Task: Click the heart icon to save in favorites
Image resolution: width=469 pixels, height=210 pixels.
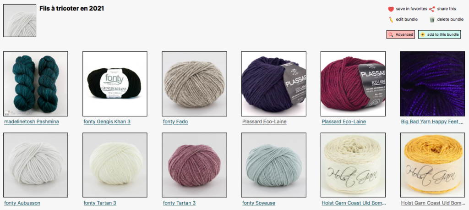Action: [391, 9]
